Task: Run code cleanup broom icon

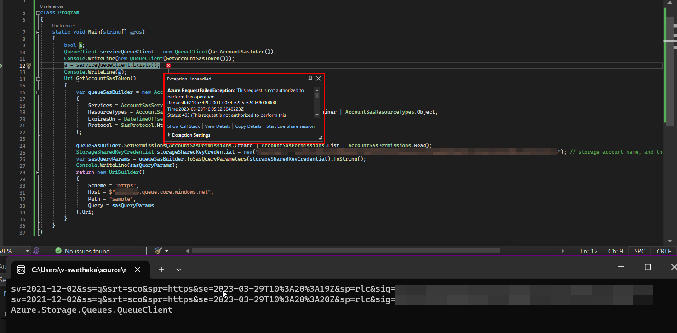Action: [x=158, y=251]
